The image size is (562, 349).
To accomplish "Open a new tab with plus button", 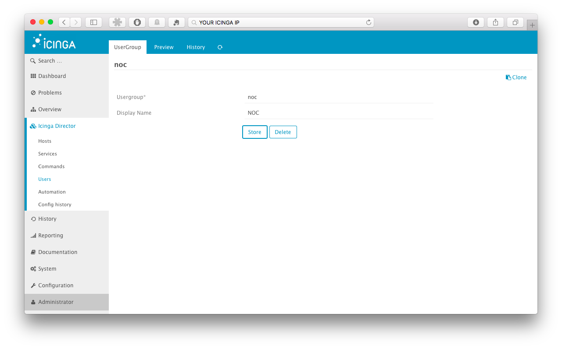I will (x=532, y=25).
